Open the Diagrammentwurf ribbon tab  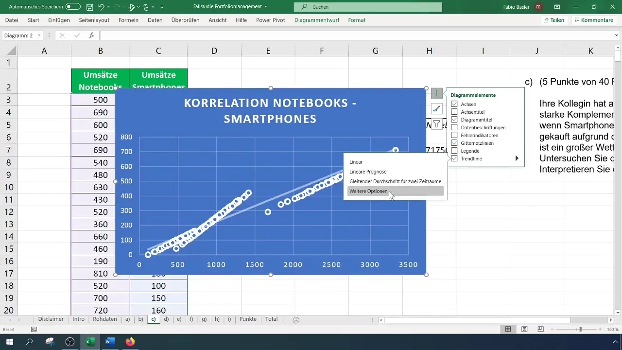click(x=316, y=20)
